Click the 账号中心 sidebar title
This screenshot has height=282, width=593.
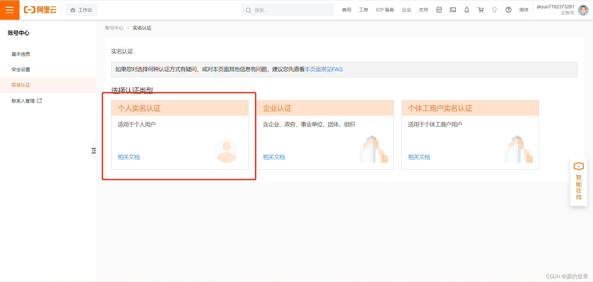click(19, 33)
